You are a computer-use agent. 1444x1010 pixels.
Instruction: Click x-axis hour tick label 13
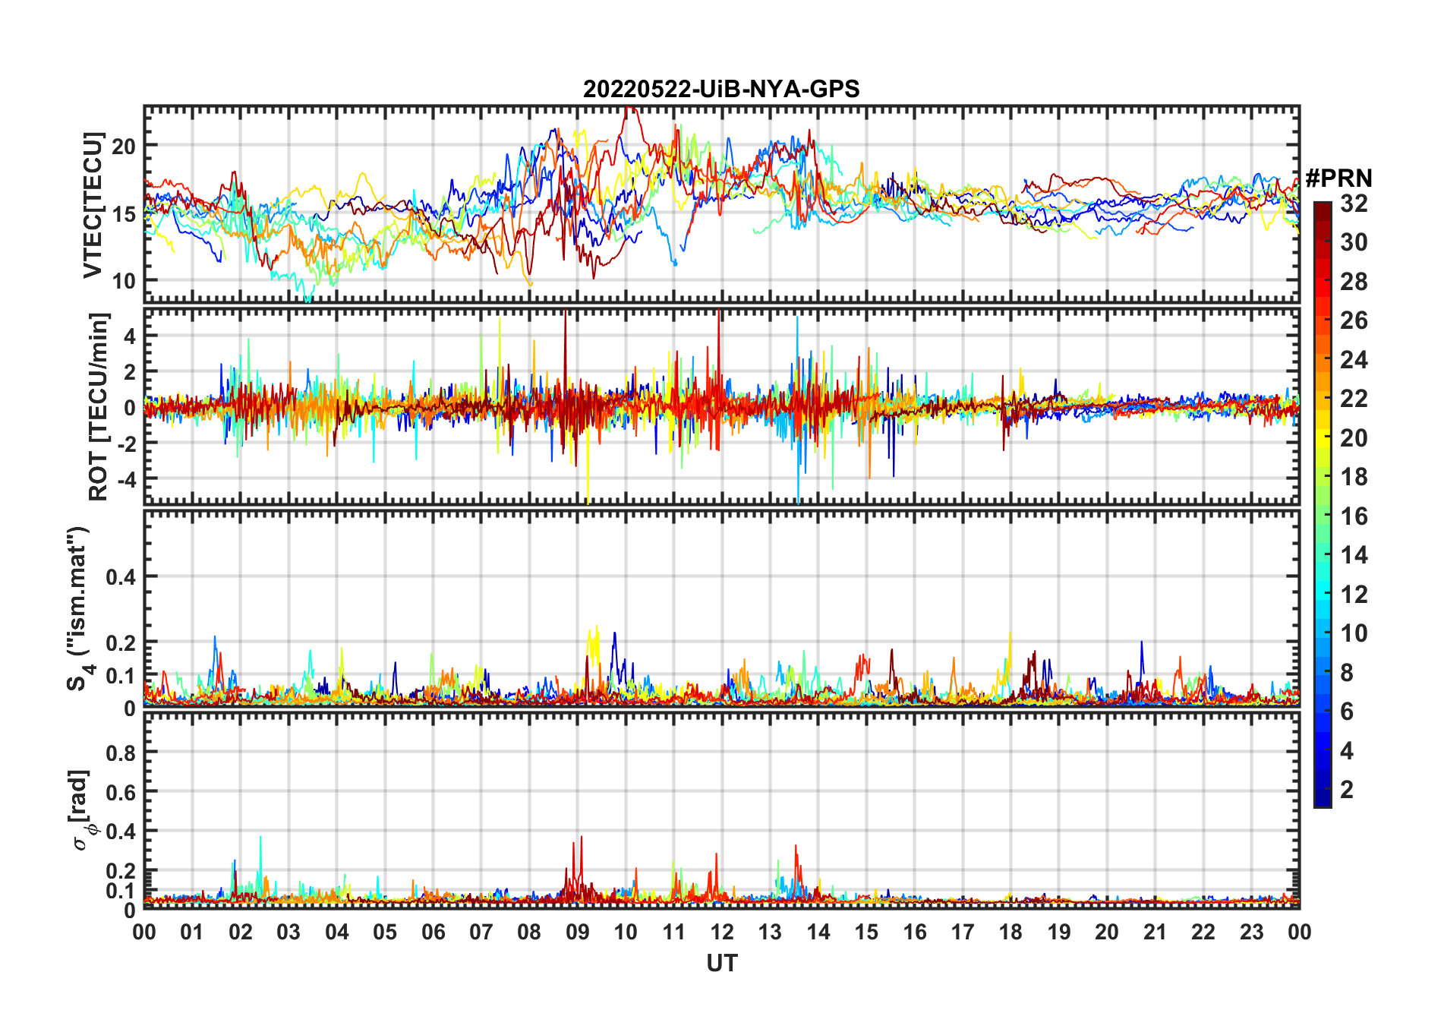click(770, 932)
